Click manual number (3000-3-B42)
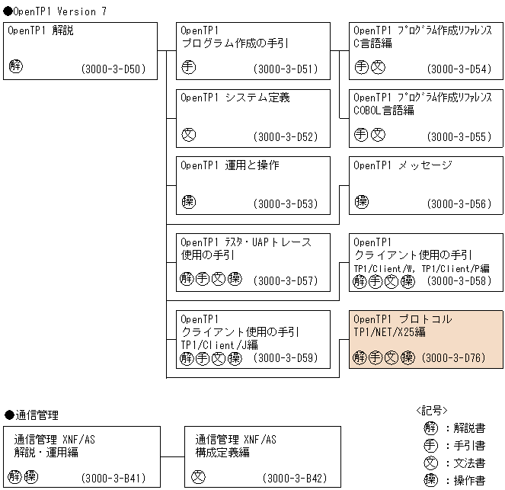 (x=295, y=478)
